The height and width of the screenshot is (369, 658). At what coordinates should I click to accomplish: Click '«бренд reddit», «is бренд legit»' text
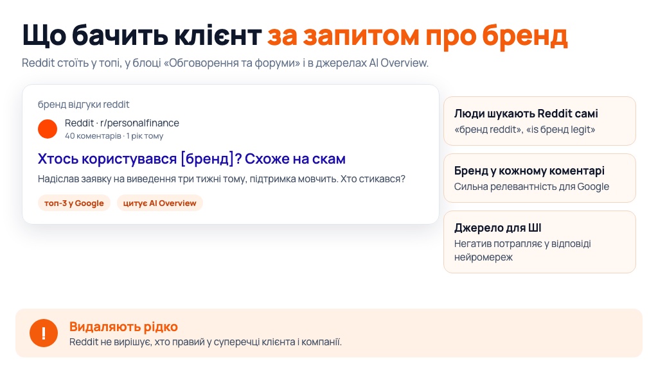tap(524, 130)
